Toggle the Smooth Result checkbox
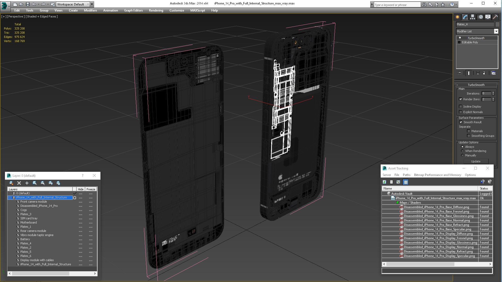This screenshot has height=282, width=502. (x=461, y=122)
